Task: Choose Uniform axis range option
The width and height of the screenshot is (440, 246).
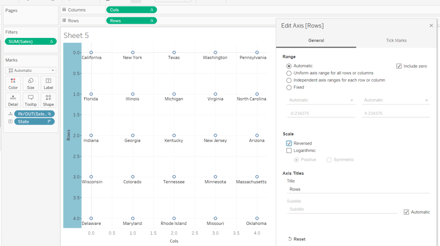Action: [289, 73]
